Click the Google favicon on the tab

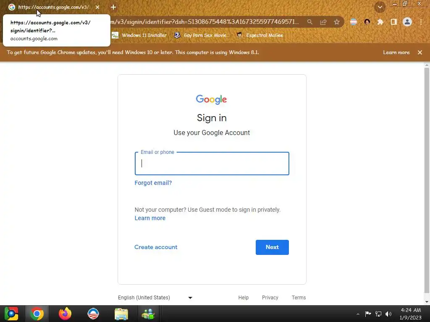11,7
